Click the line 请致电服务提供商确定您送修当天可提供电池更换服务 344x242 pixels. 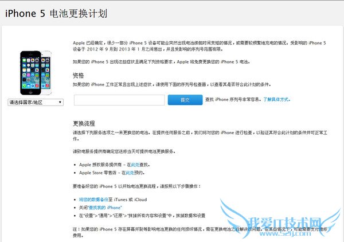coord(124,151)
